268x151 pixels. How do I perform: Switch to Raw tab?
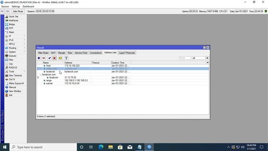(70, 53)
